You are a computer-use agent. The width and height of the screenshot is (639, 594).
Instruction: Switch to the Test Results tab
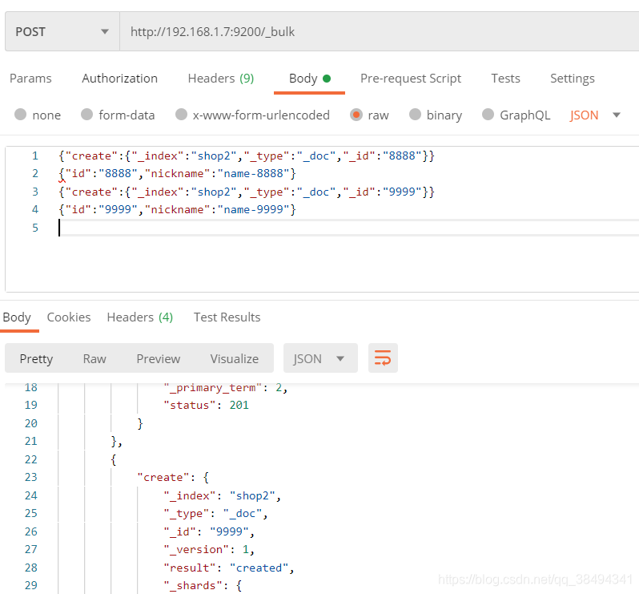(227, 317)
